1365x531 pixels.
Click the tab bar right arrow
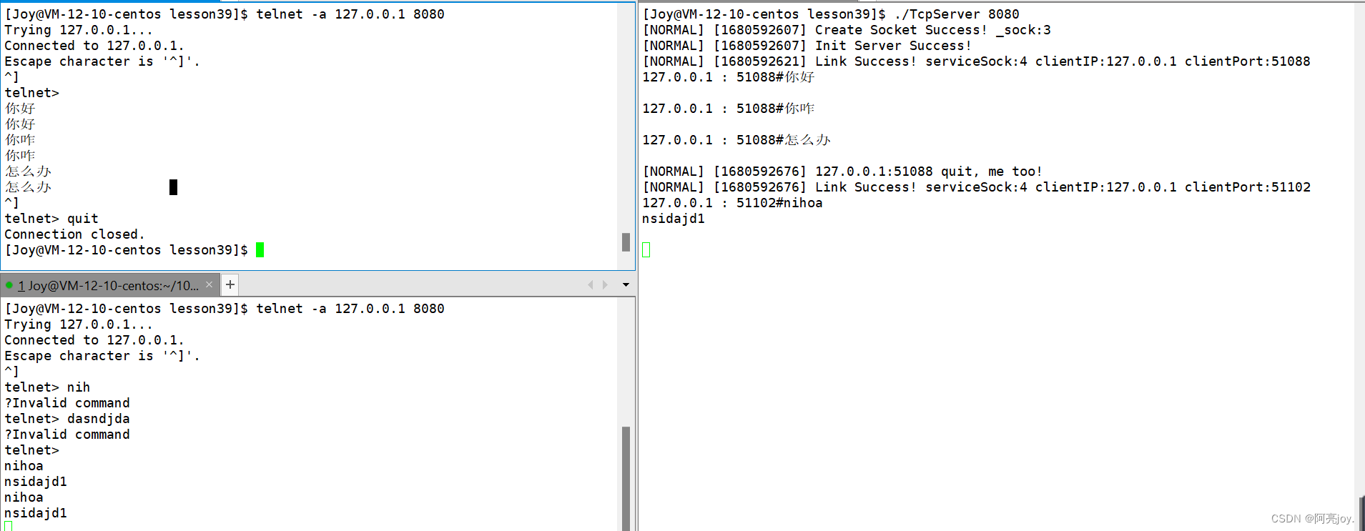[605, 284]
